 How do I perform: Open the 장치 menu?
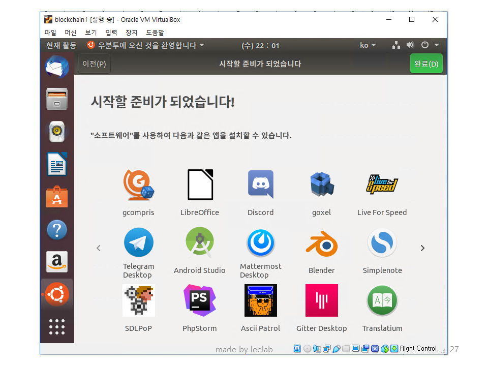click(x=131, y=33)
